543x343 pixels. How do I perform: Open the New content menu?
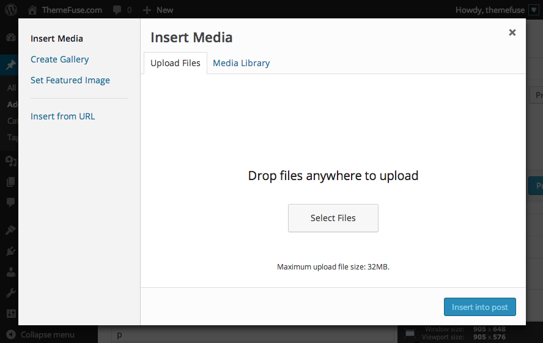pos(165,10)
